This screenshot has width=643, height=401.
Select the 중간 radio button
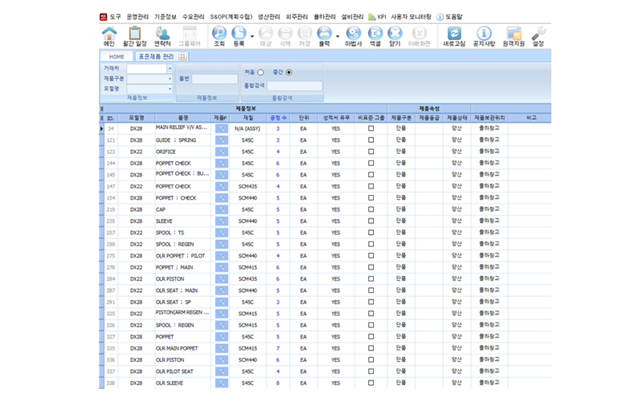tap(289, 72)
